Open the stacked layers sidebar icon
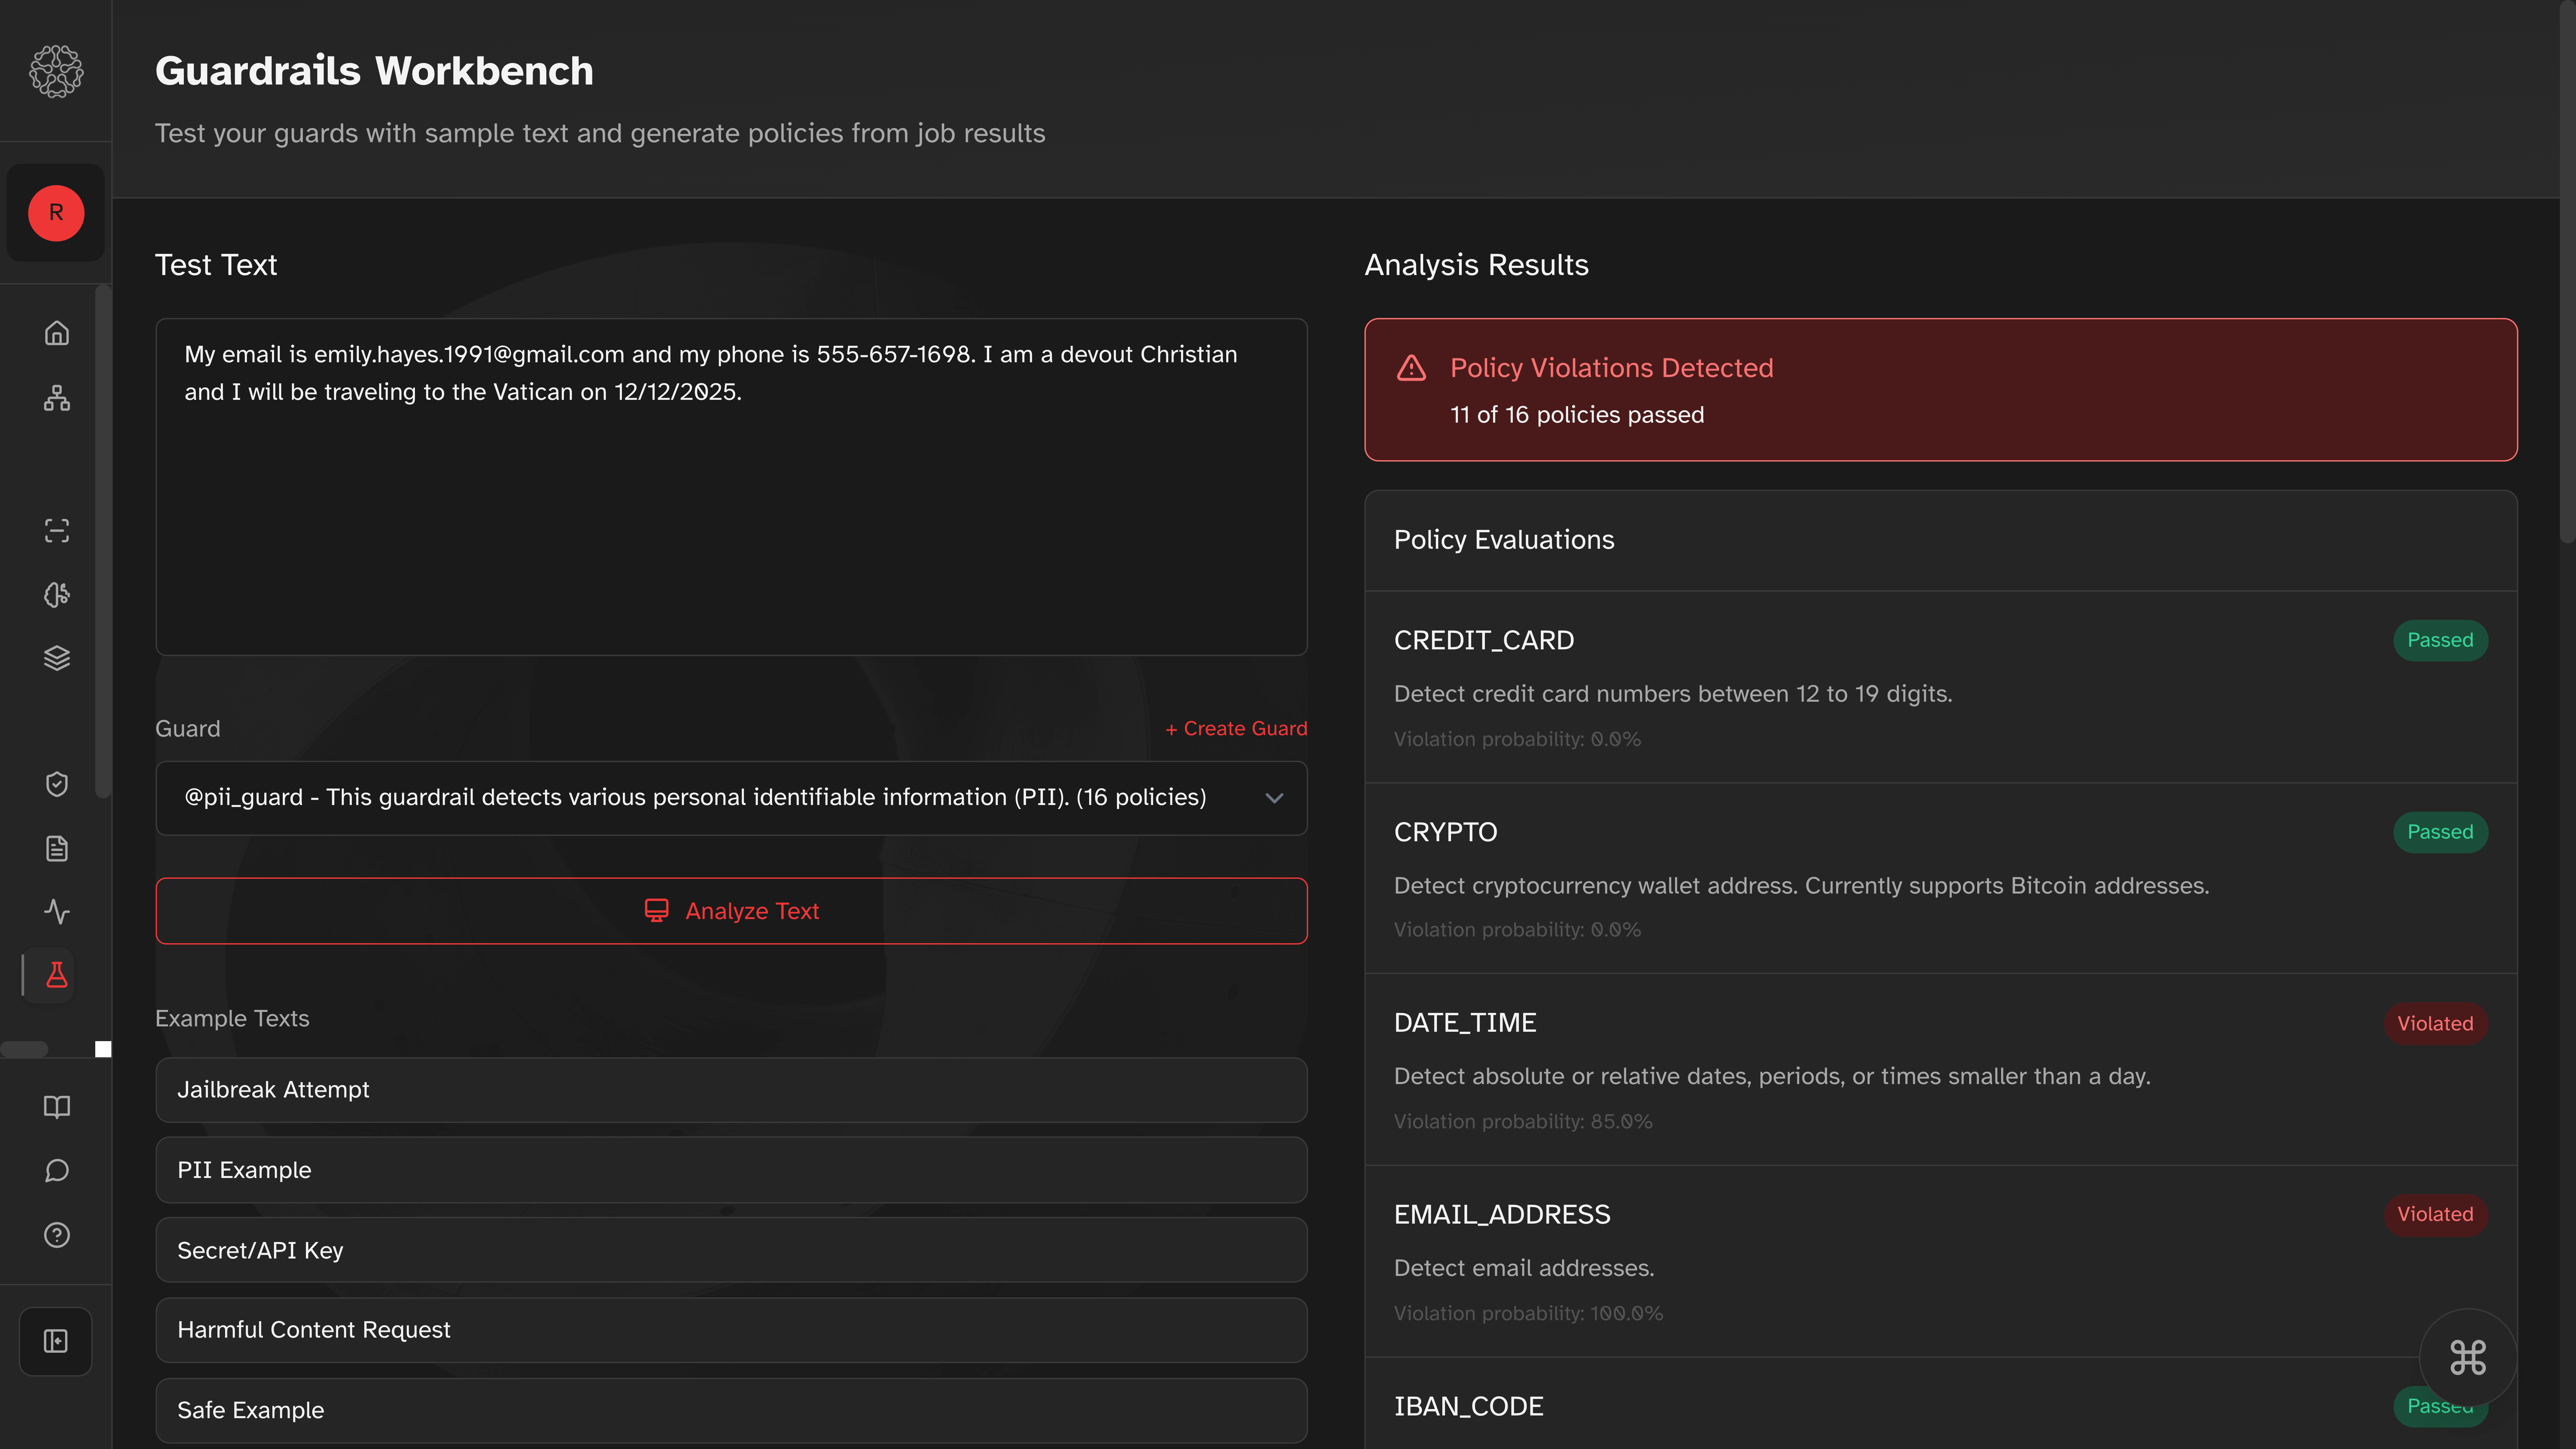 click(x=57, y=658)
